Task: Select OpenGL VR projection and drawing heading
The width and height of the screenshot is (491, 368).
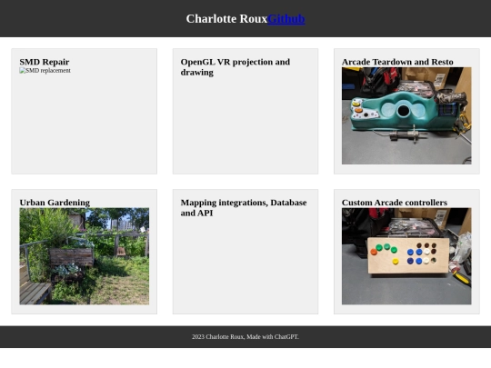Action: pos(235,67)
